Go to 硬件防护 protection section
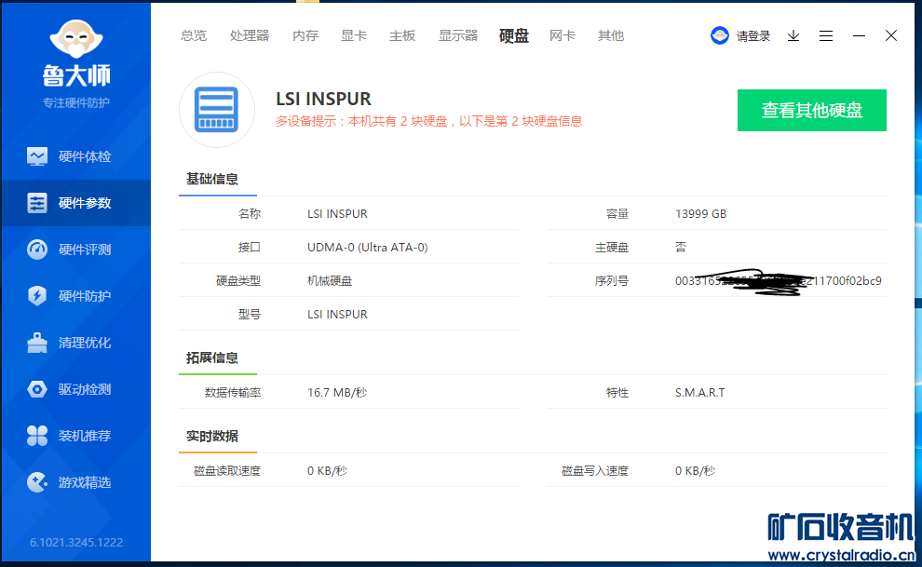922x567 pixels. point(75,295)
